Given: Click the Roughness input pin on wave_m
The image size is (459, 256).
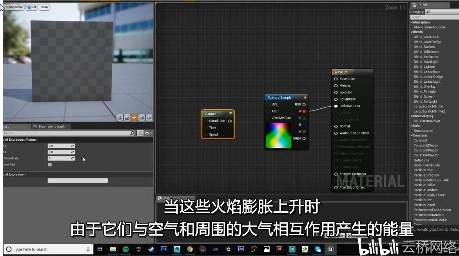Looking at the screenshot, I should point(336,99).
